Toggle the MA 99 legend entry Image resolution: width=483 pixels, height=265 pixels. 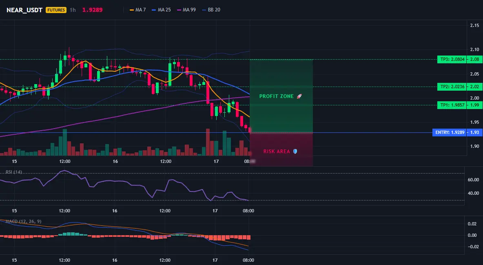(186, 10)
